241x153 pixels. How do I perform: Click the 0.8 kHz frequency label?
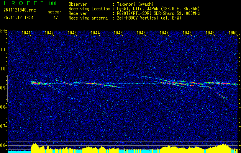click(3, 107)
